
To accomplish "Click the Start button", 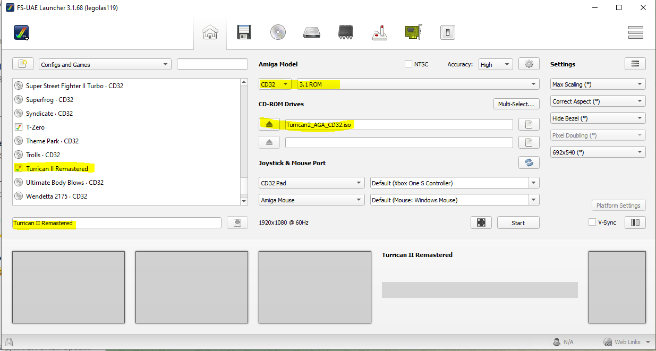I will point(518,222).
